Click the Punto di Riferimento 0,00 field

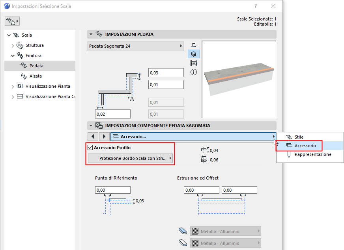coord(113,190)
